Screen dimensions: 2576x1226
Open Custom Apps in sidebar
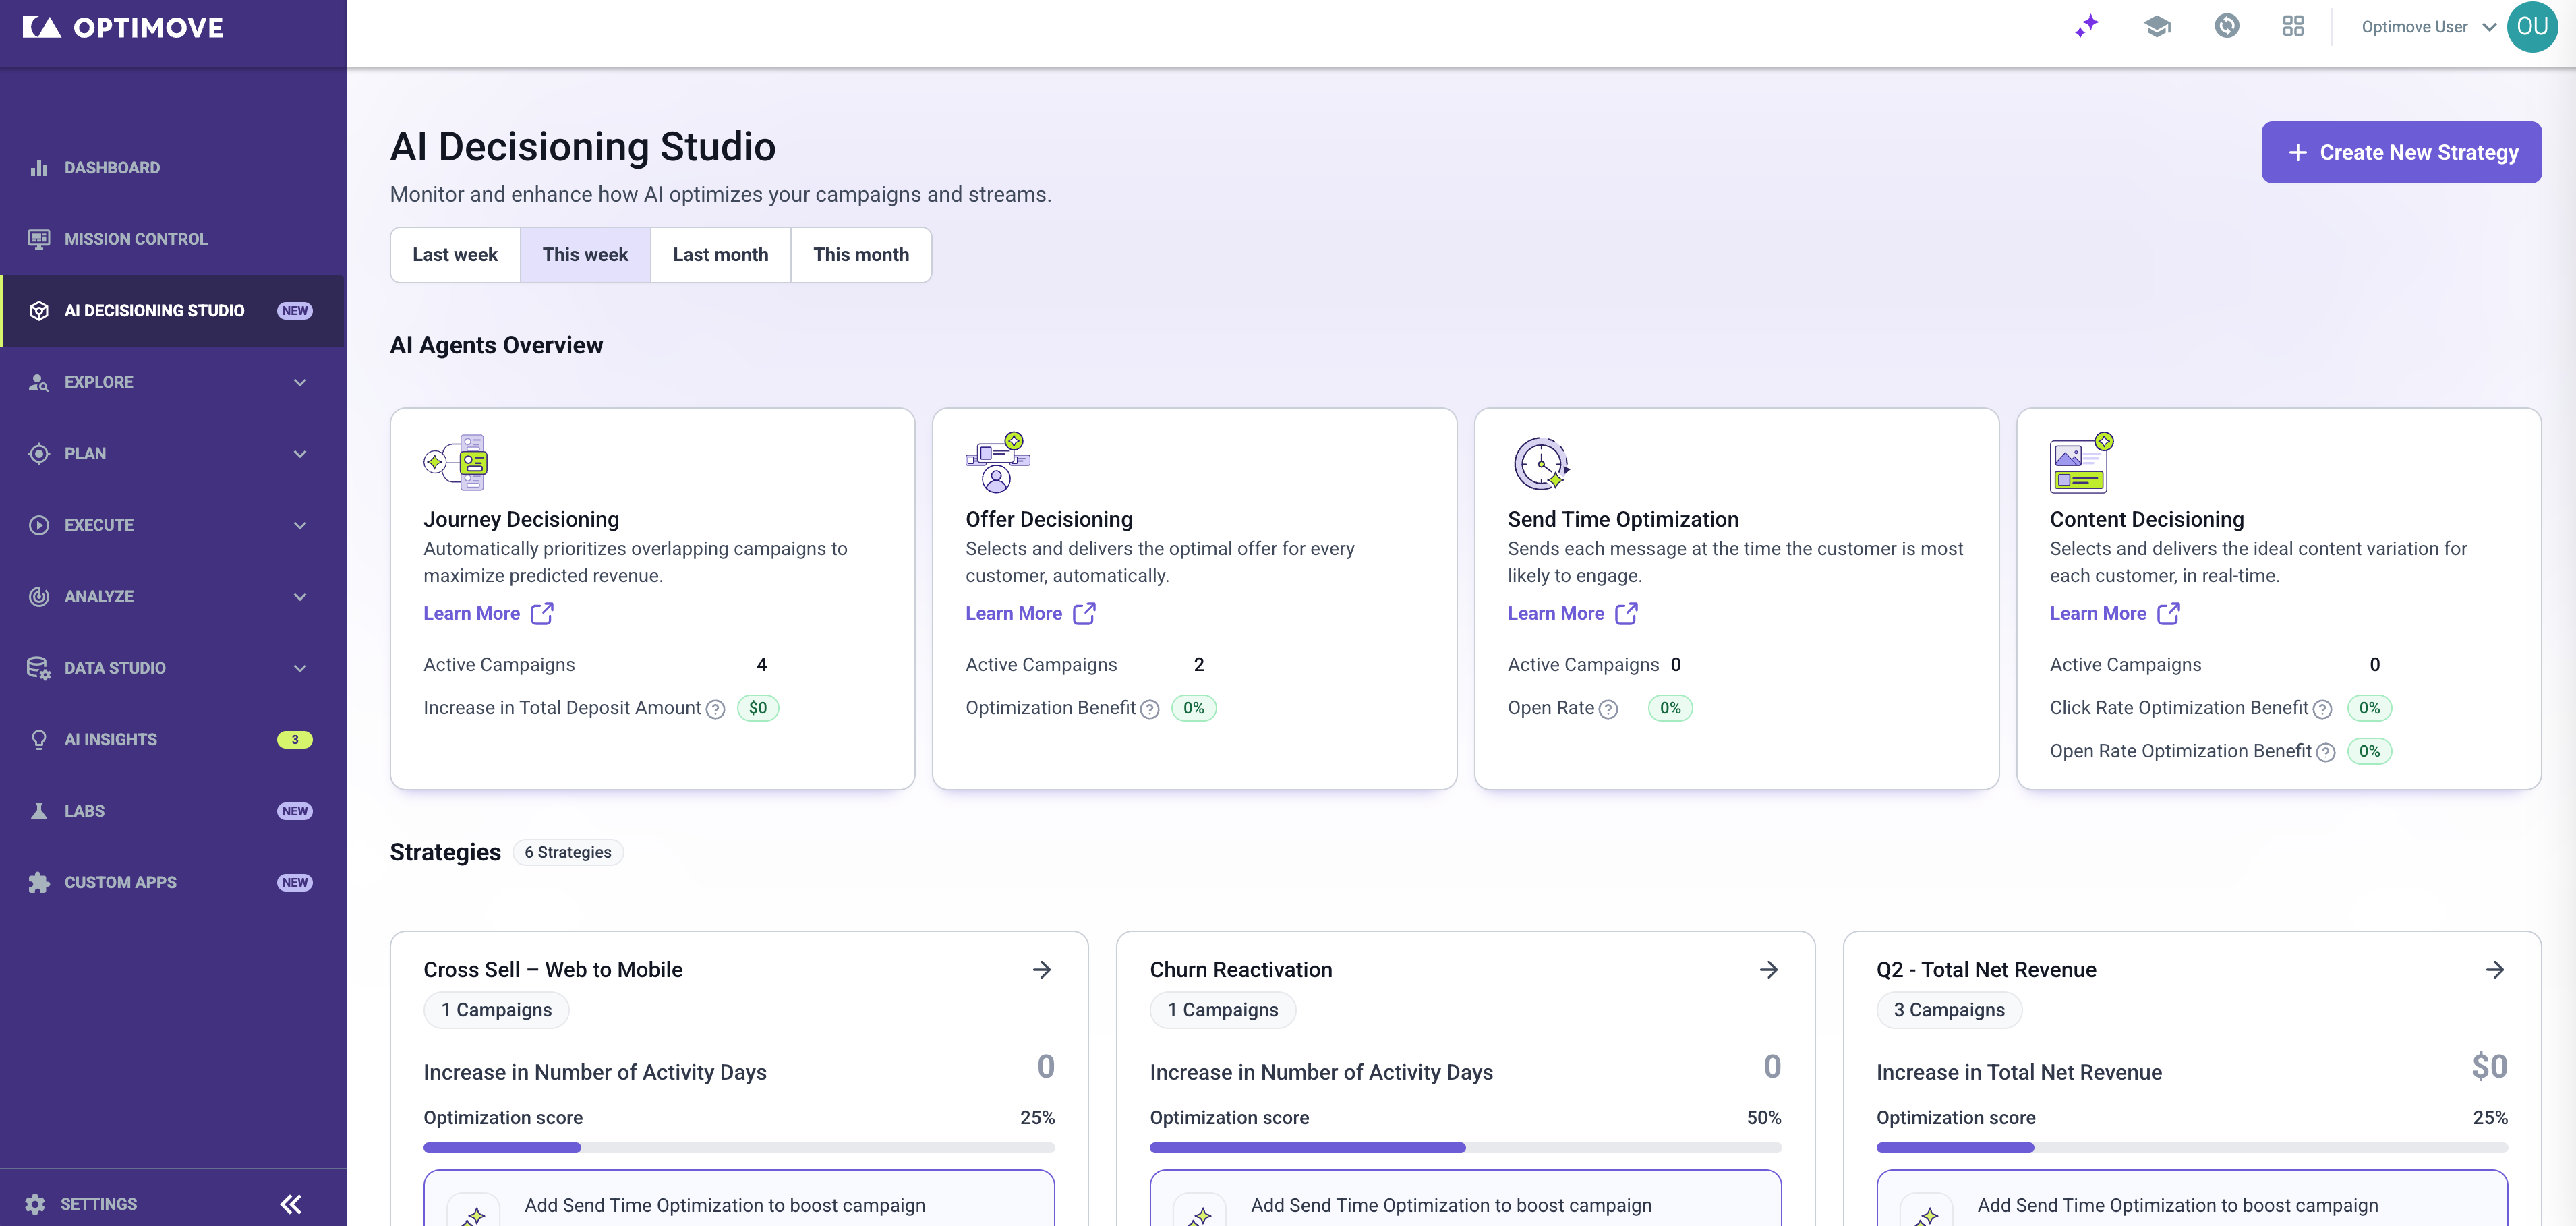coord(172,883)
